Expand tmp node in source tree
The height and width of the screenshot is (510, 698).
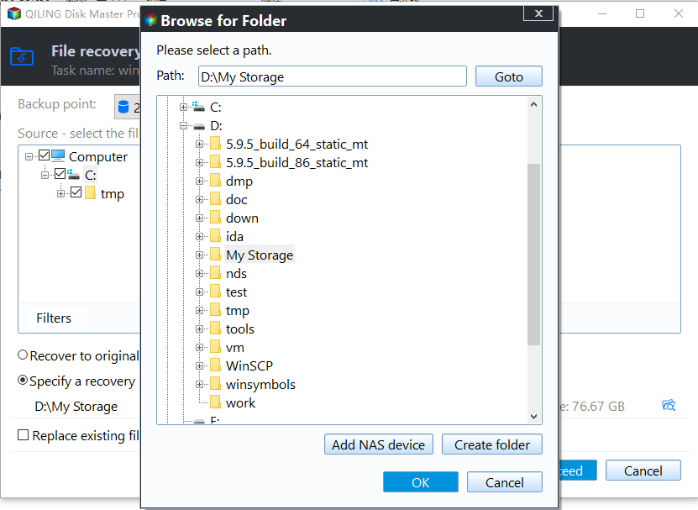61,194
